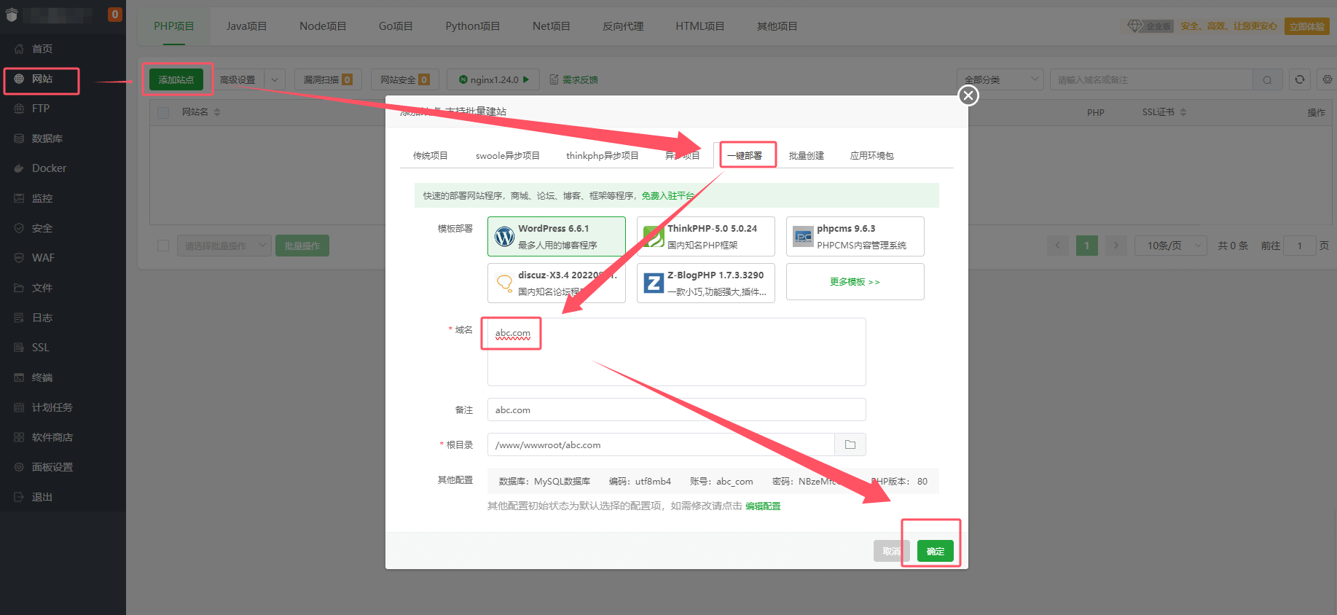The image size is (1337, 615).
Task: Select the ThinkPHP-5.0 template
Action: click(x=706, y=236)
